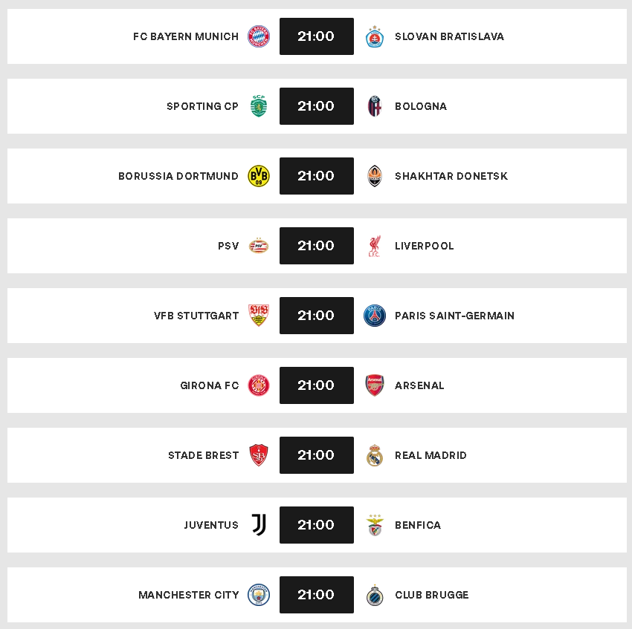This screenshot has height=629, width=632.
Task: Select the Arsenal cannon crest
Action: (375, 385)
